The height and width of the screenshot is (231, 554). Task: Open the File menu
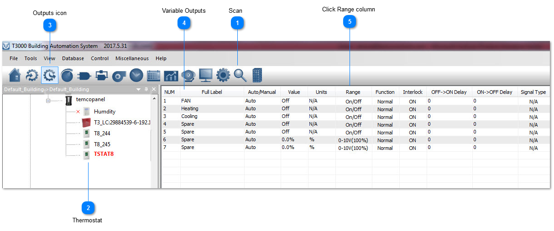pyautogui.click(x=14, y=58)
